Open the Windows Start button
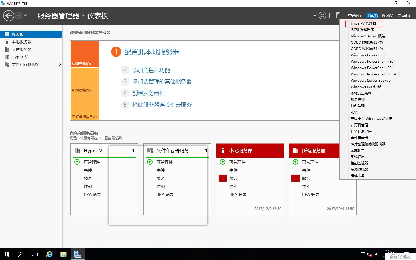This screenshot has height=260, width=416. (x=7, y=254)
